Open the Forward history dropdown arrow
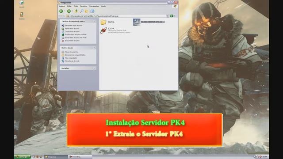 click(x=72, y=11)
